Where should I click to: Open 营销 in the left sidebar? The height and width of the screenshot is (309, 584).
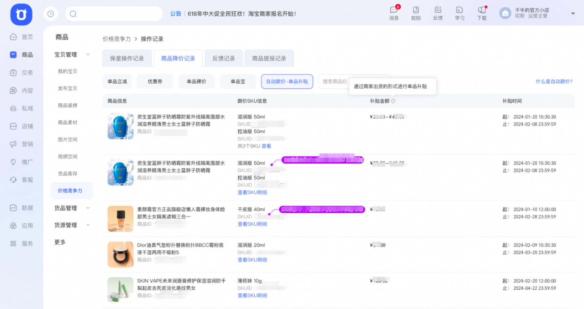coord(22,144)
